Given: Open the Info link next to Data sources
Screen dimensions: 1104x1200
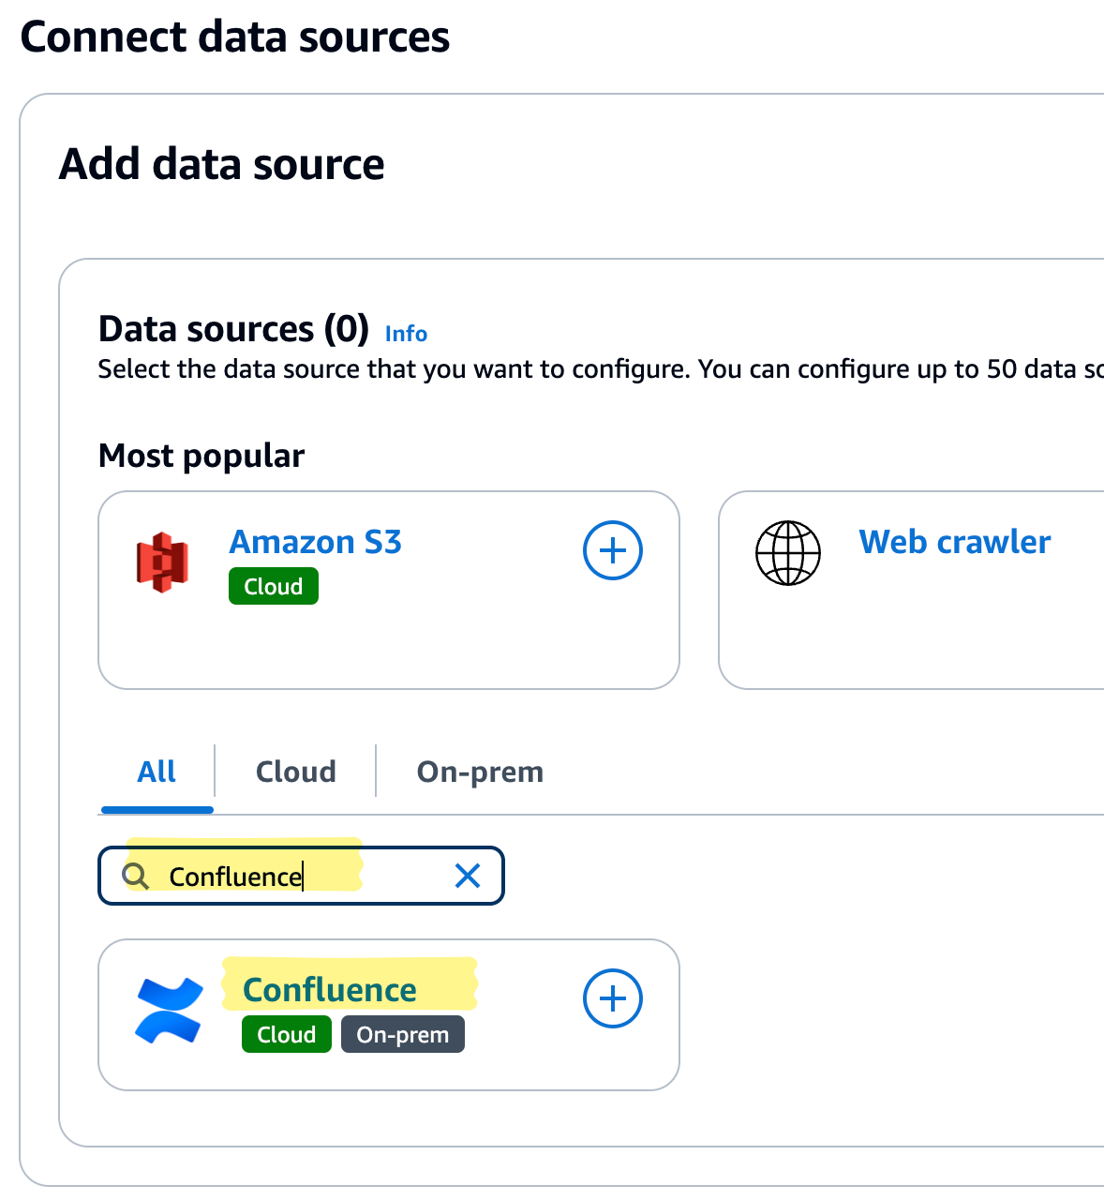Looking at the screenshot, I should click(405, 334).
